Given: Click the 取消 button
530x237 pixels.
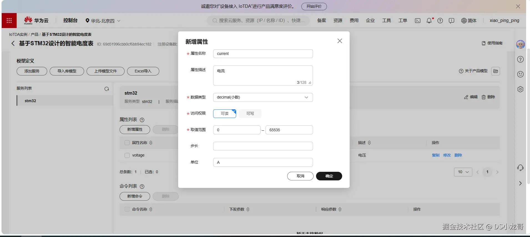Looking at the screenshot, I should pos(300,176).
